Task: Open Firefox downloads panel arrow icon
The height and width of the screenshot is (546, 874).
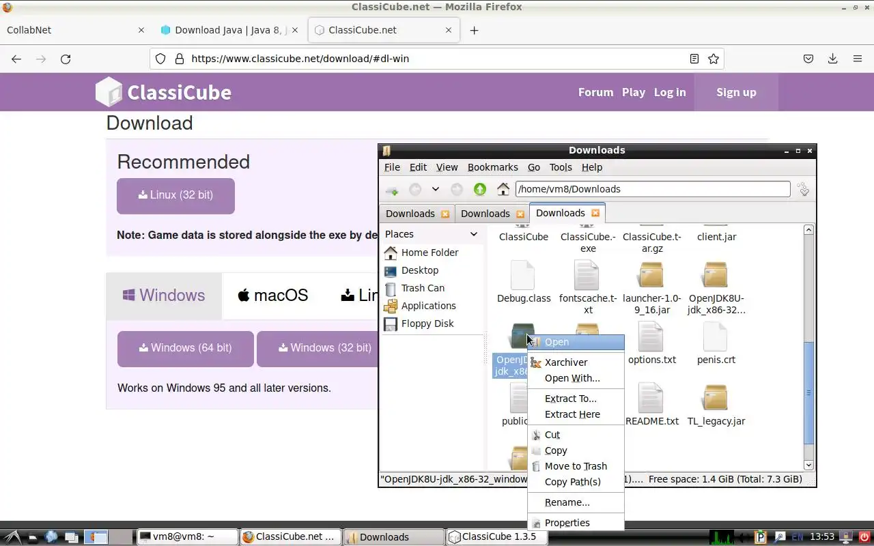Action: (832, 59)
